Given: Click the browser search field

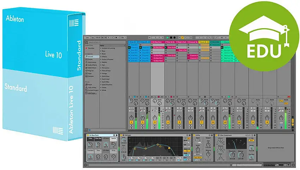Looking at the screenshot, I should (107, 42).
